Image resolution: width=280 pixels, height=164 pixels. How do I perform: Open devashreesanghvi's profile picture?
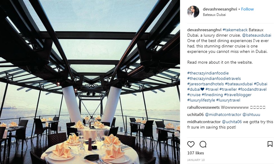pyautogui.click(x=193, y=12)
